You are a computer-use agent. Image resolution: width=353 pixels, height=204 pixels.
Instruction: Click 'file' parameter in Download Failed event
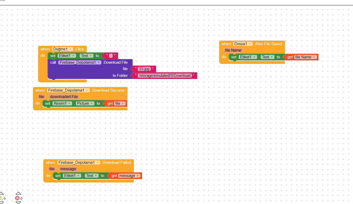[x=52, y=169]
